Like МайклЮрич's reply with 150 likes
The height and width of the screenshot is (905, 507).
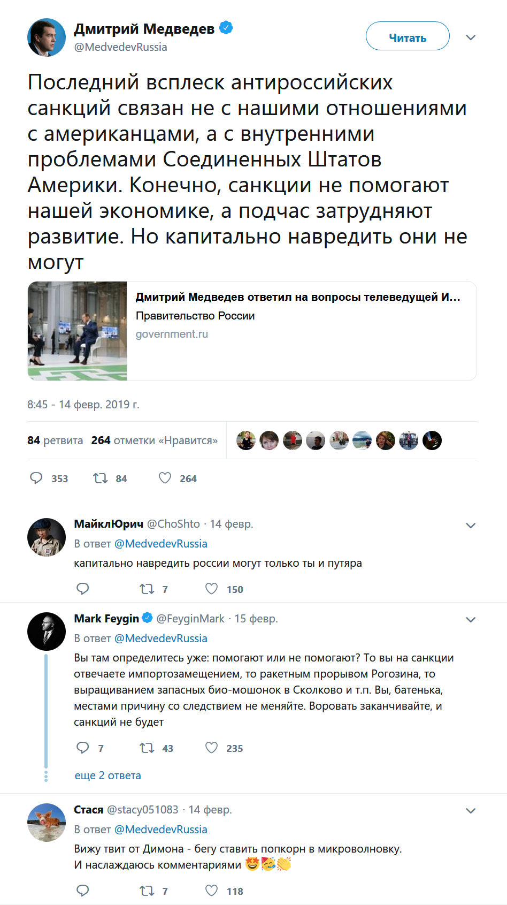pos(212,589)
